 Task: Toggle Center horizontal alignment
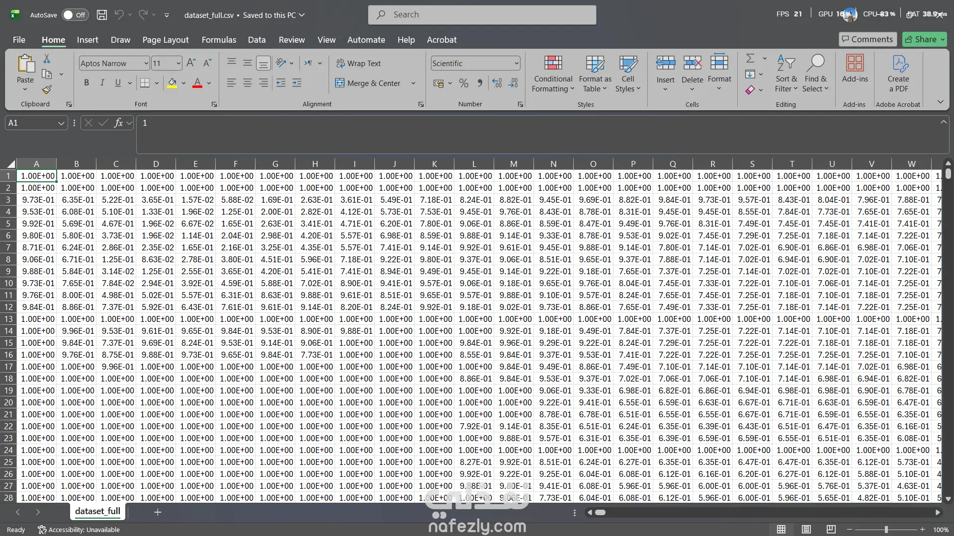[248, 83]
